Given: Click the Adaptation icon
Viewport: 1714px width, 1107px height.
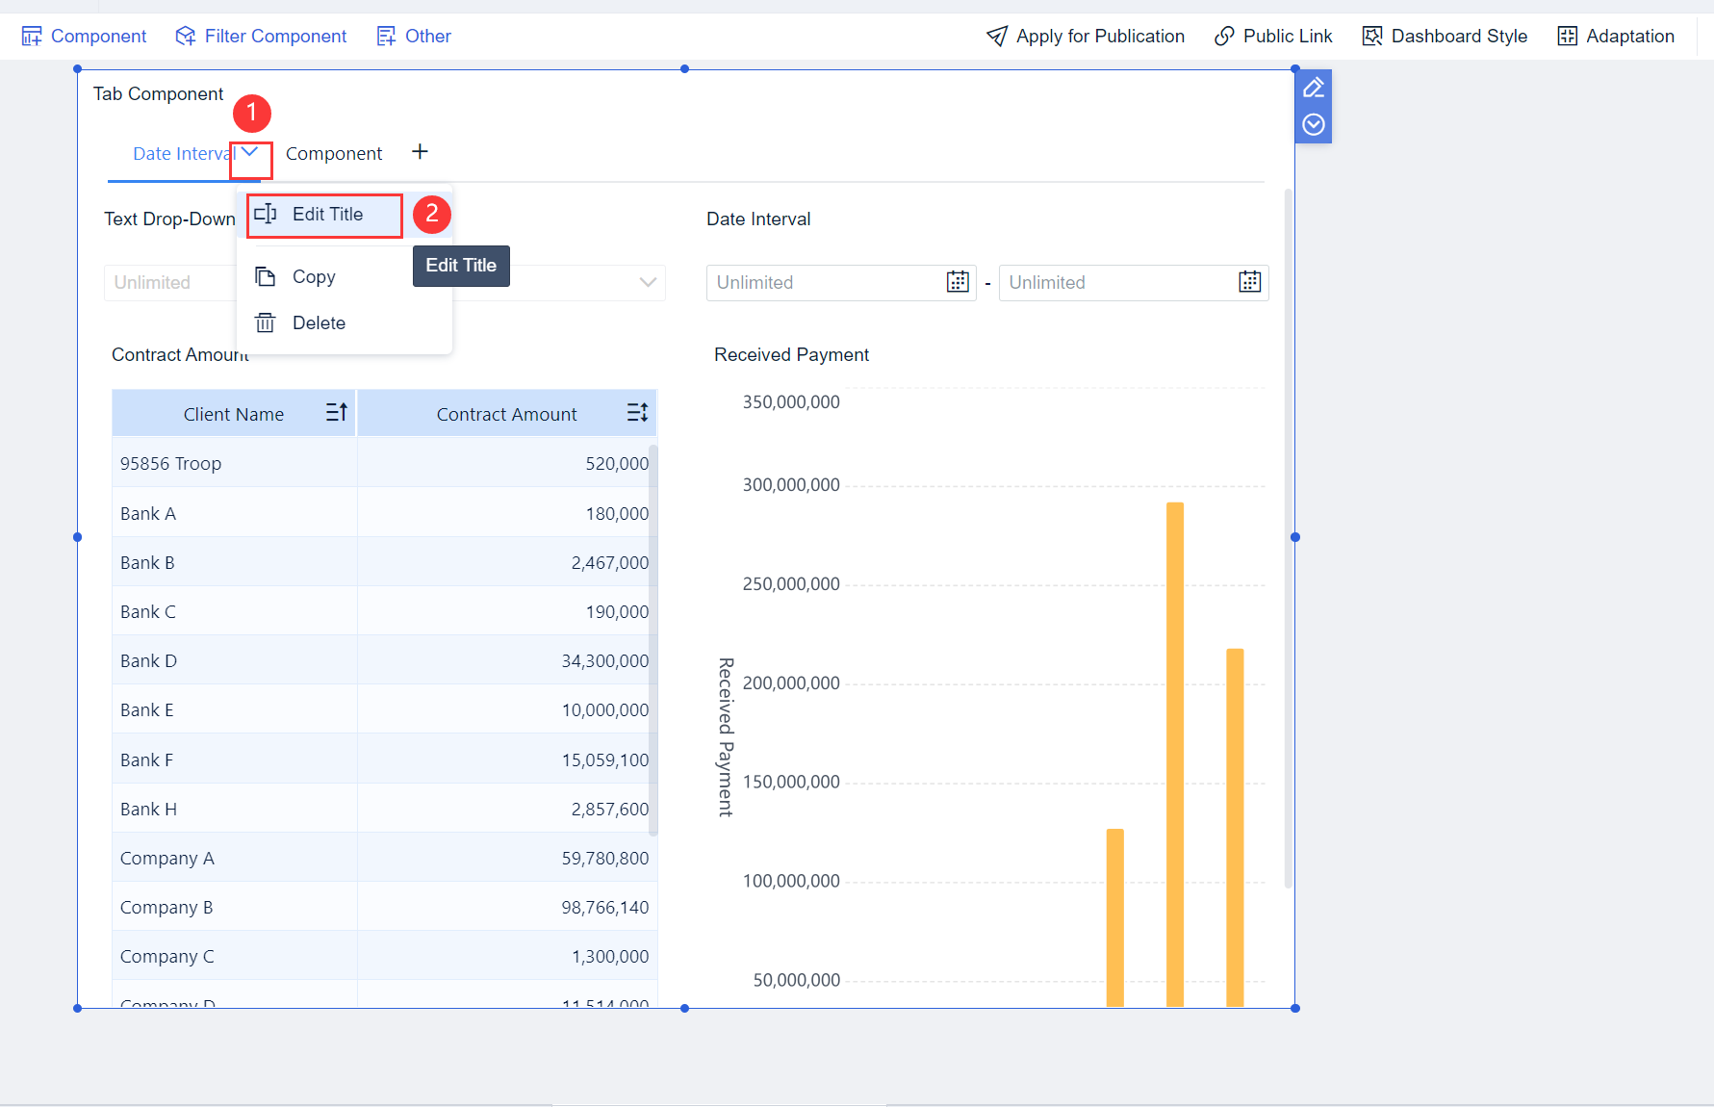Looking at the screenshot, I should 1568,36.
